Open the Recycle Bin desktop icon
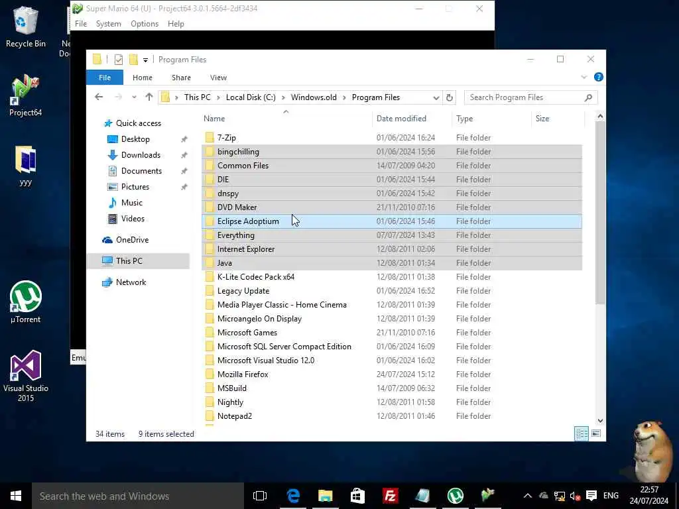679x509 pixels. tap(26, 27)
